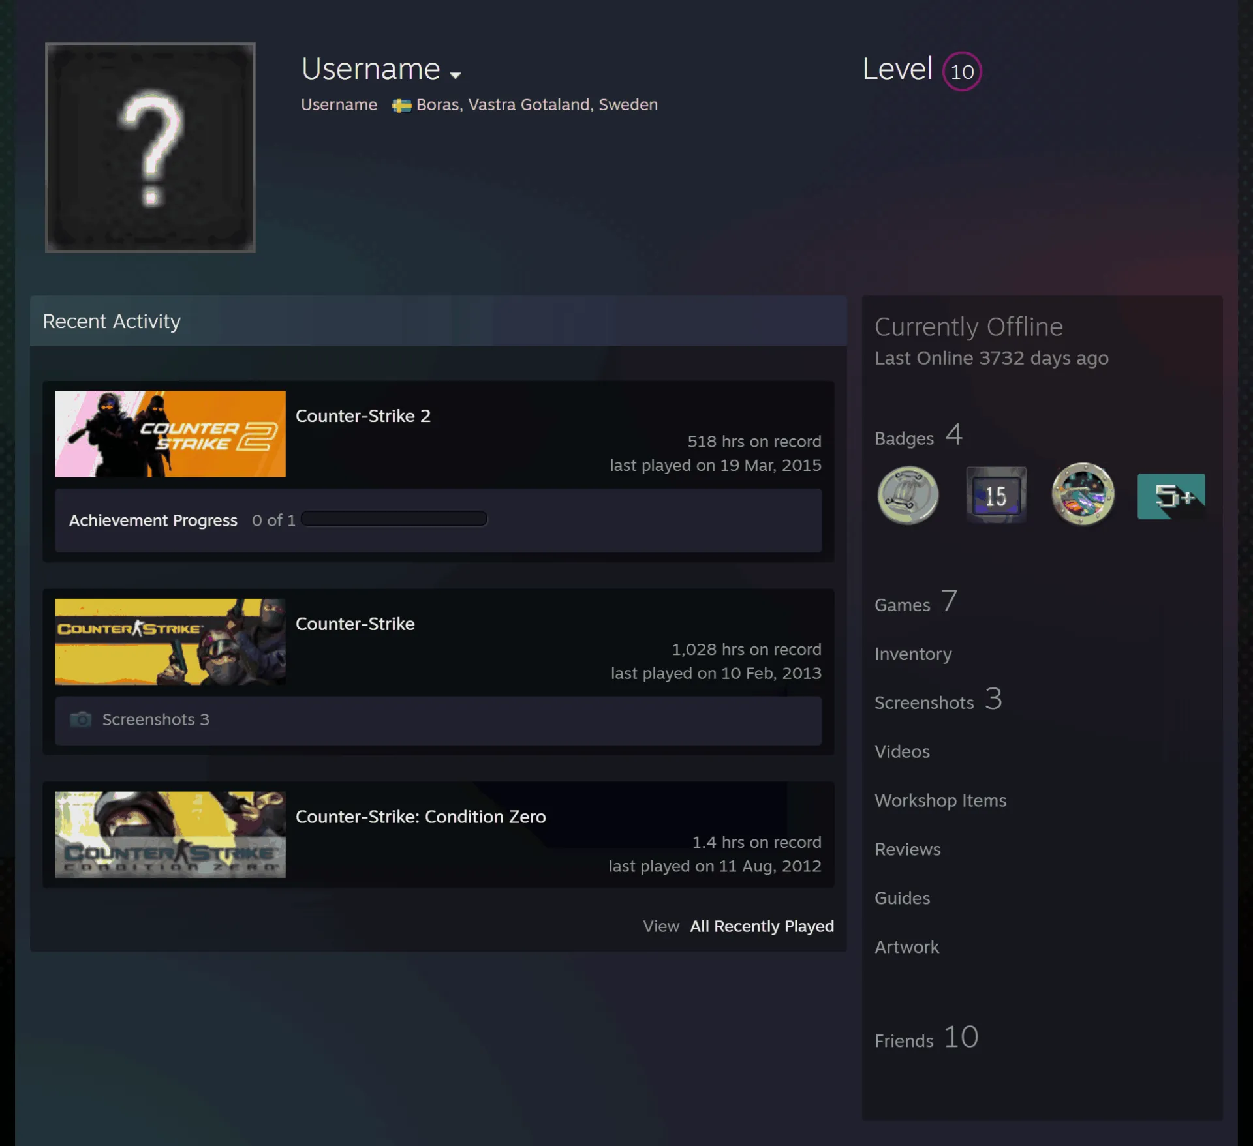Open the Badges 4 section link
This screenshot has height=1146, width=1253.
click(x=918, y=436)
